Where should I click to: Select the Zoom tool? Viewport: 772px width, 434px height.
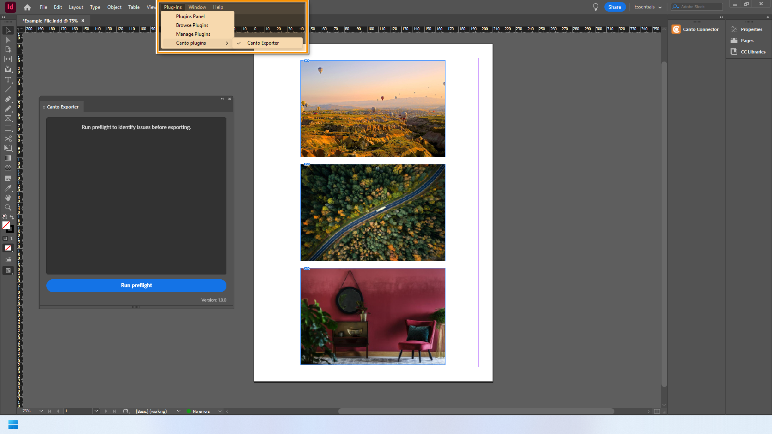click(x=8, y=207)
